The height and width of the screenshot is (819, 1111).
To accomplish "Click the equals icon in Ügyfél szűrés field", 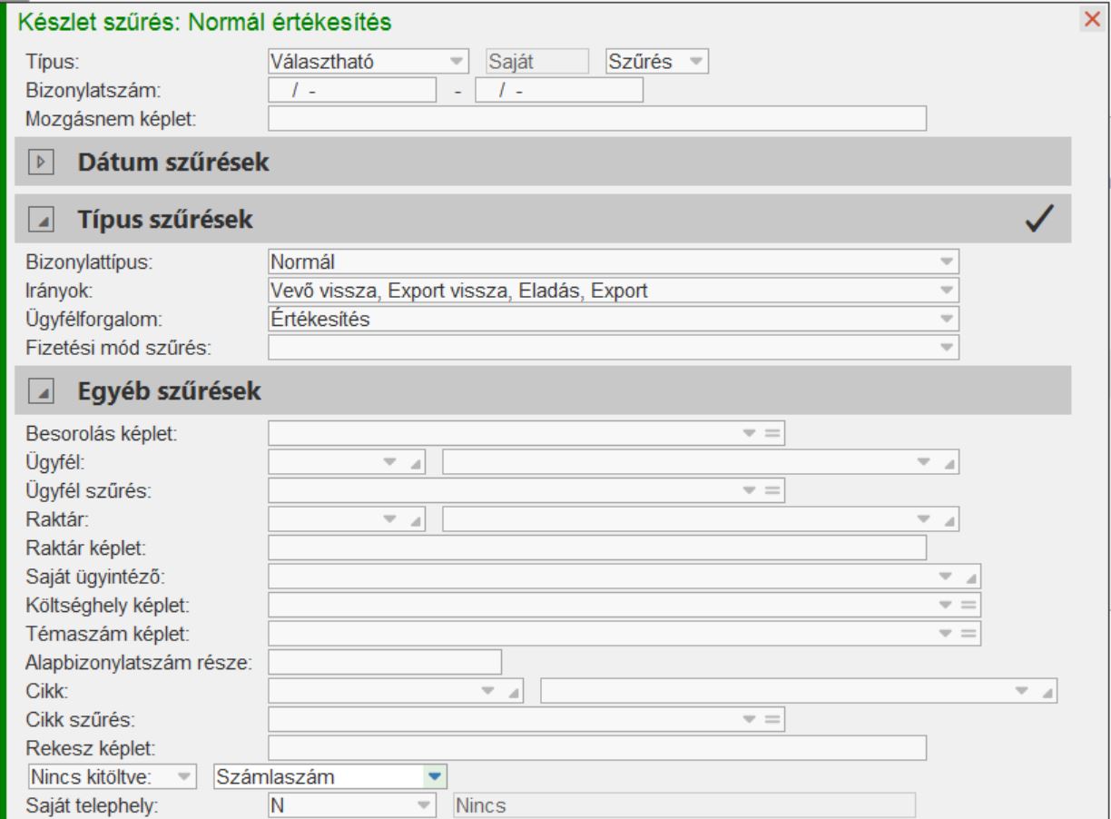I will (x=772, y=490).
